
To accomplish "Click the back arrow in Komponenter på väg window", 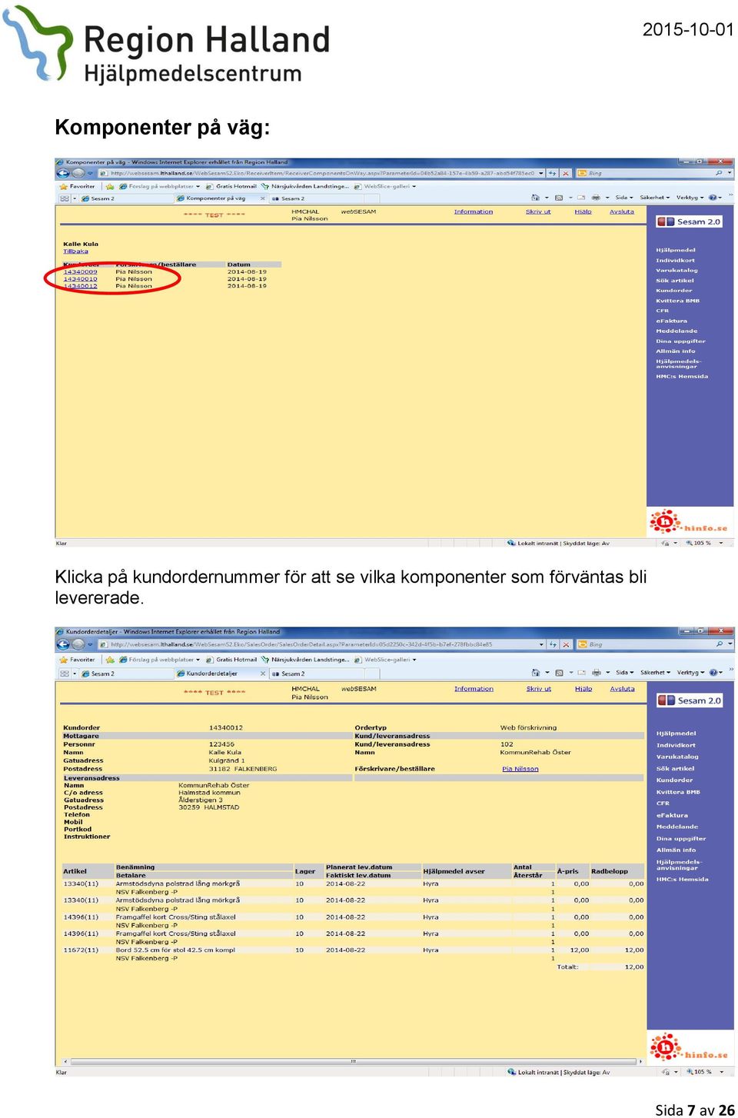I will click(x=65, y=173).
